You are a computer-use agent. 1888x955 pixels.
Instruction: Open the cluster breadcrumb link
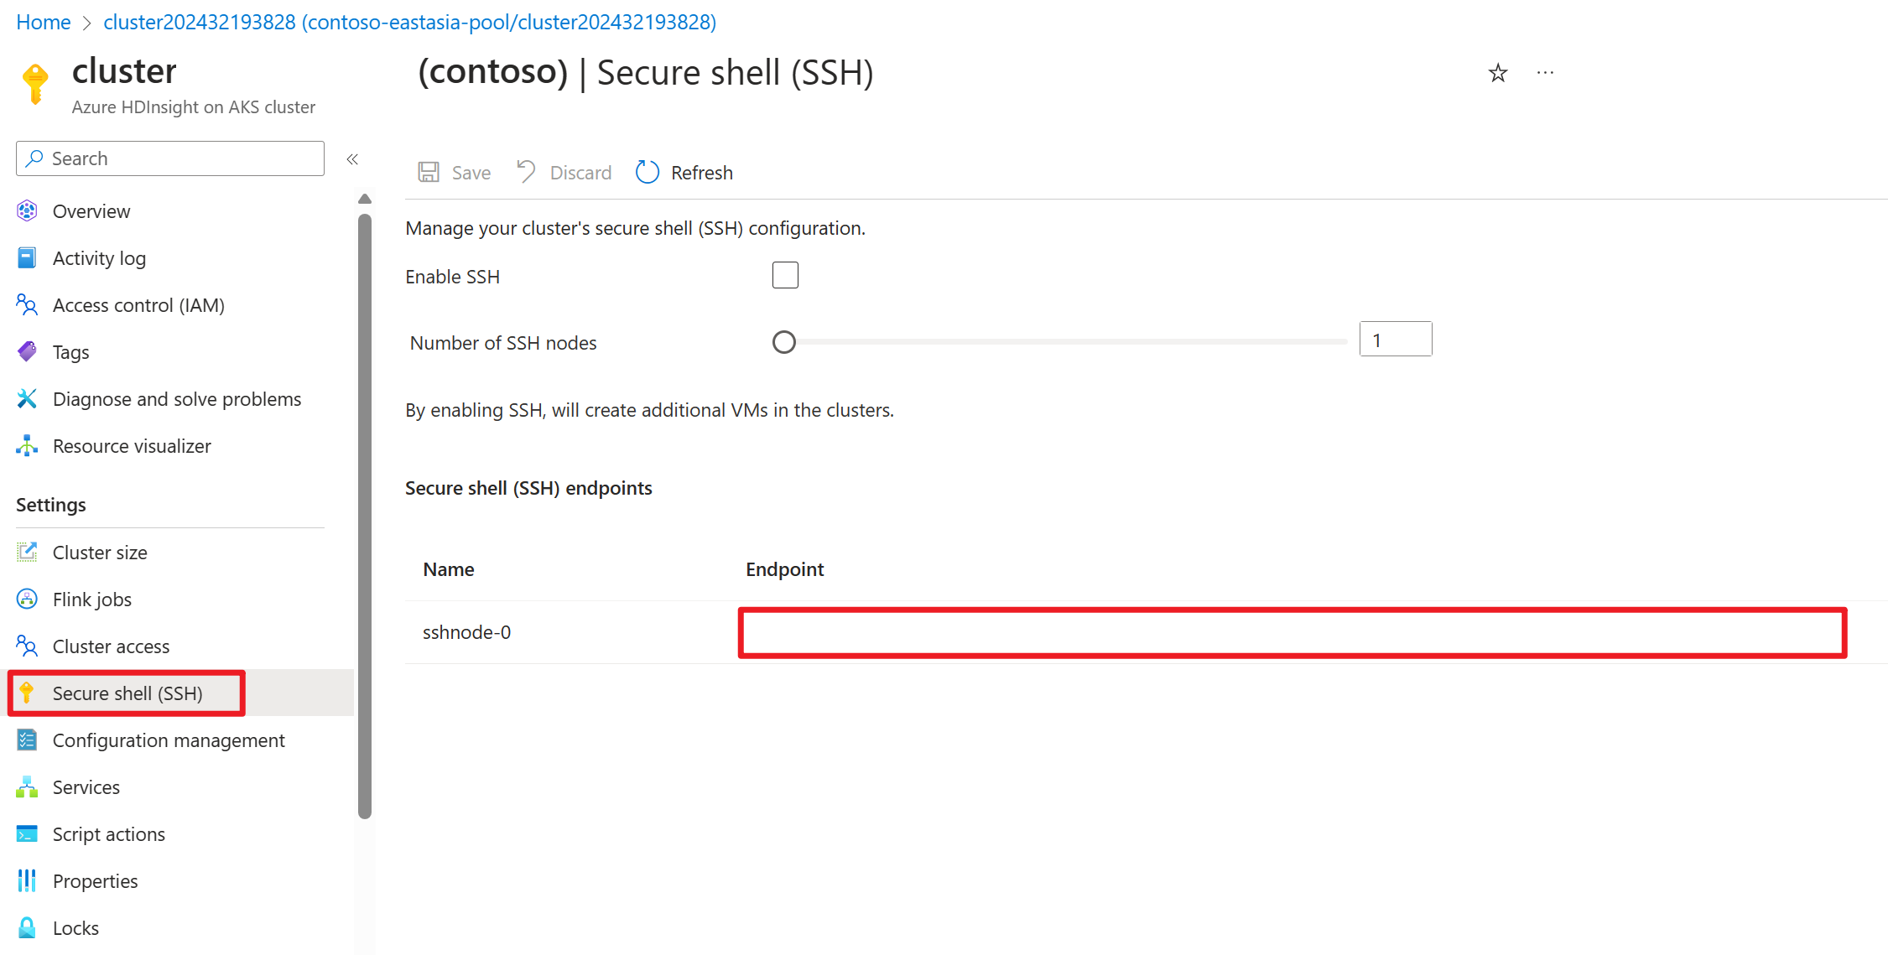pyautogui.click(x=409, y=23)
